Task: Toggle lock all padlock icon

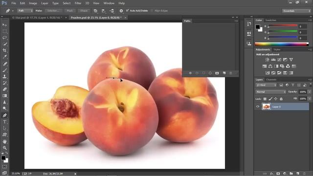Action: (281, 99)
